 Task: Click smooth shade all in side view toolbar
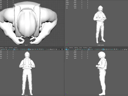tap(103, 49)
